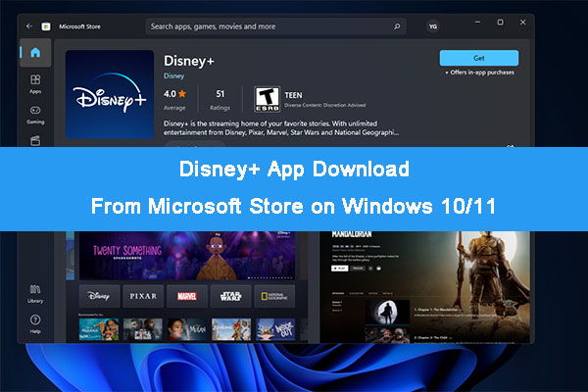Click the search apps input field
The width and height of the screenshot is (588, 392).
274,25
